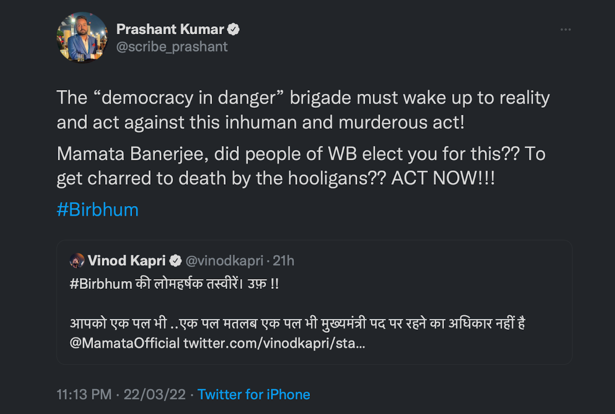Click the verified badge beside Prashant Kumar
The height and width of the screenshot is (414, 615).
[233, 29]
